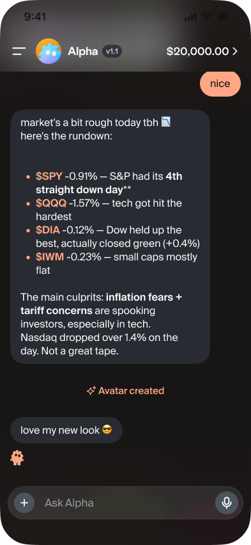Open the $DIA ticker link
This screenshot has width=251, height=545.
tap(48, 230)
